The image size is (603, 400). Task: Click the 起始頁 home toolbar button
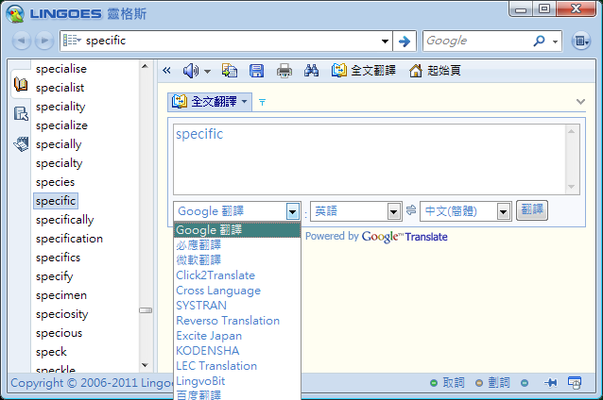click(435, 71)
